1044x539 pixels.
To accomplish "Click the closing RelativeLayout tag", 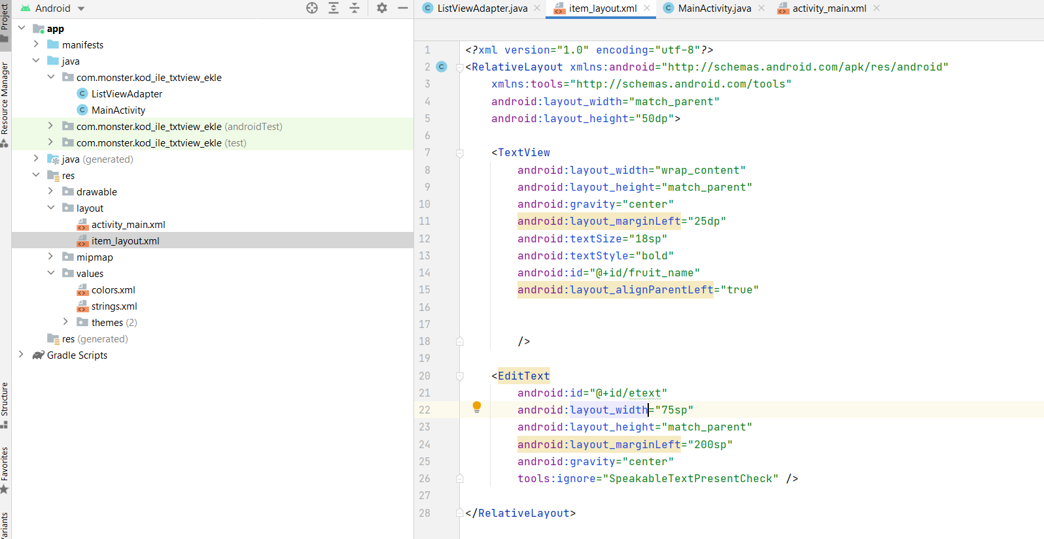I will pos(521,513).
